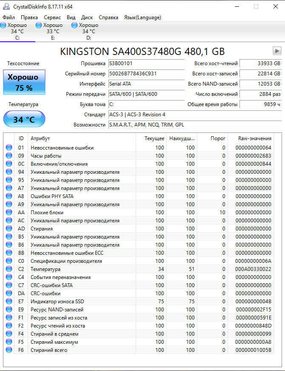Select drive C: status icon

(x=3, y=25)
